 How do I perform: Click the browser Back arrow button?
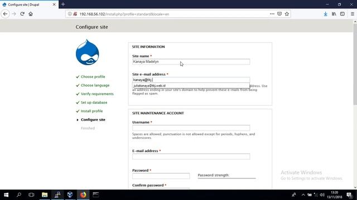click(5, 14)
